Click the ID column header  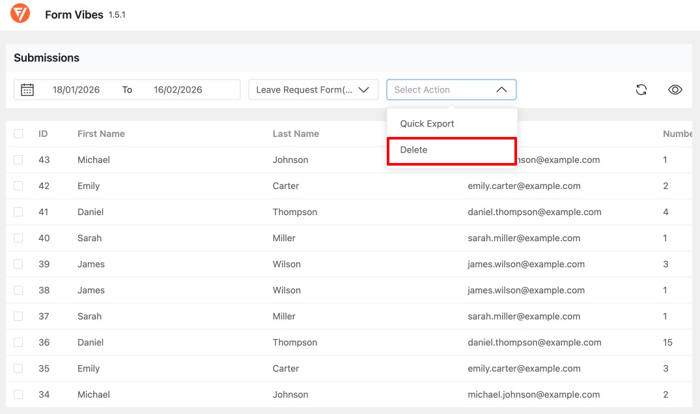[43, 134]
